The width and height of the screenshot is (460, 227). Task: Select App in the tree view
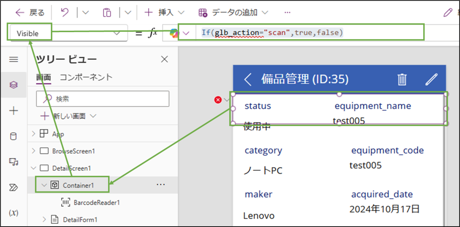coord(58,134)
